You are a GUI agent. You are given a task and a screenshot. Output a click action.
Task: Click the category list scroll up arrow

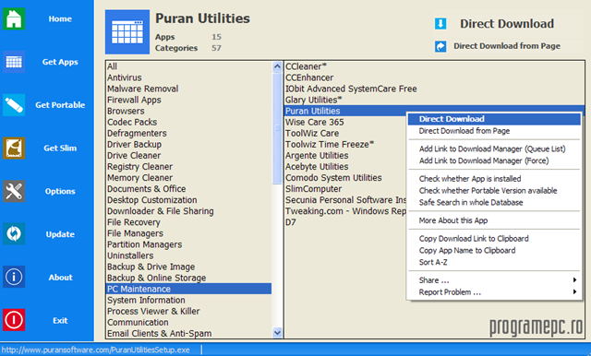click(277, 66)
